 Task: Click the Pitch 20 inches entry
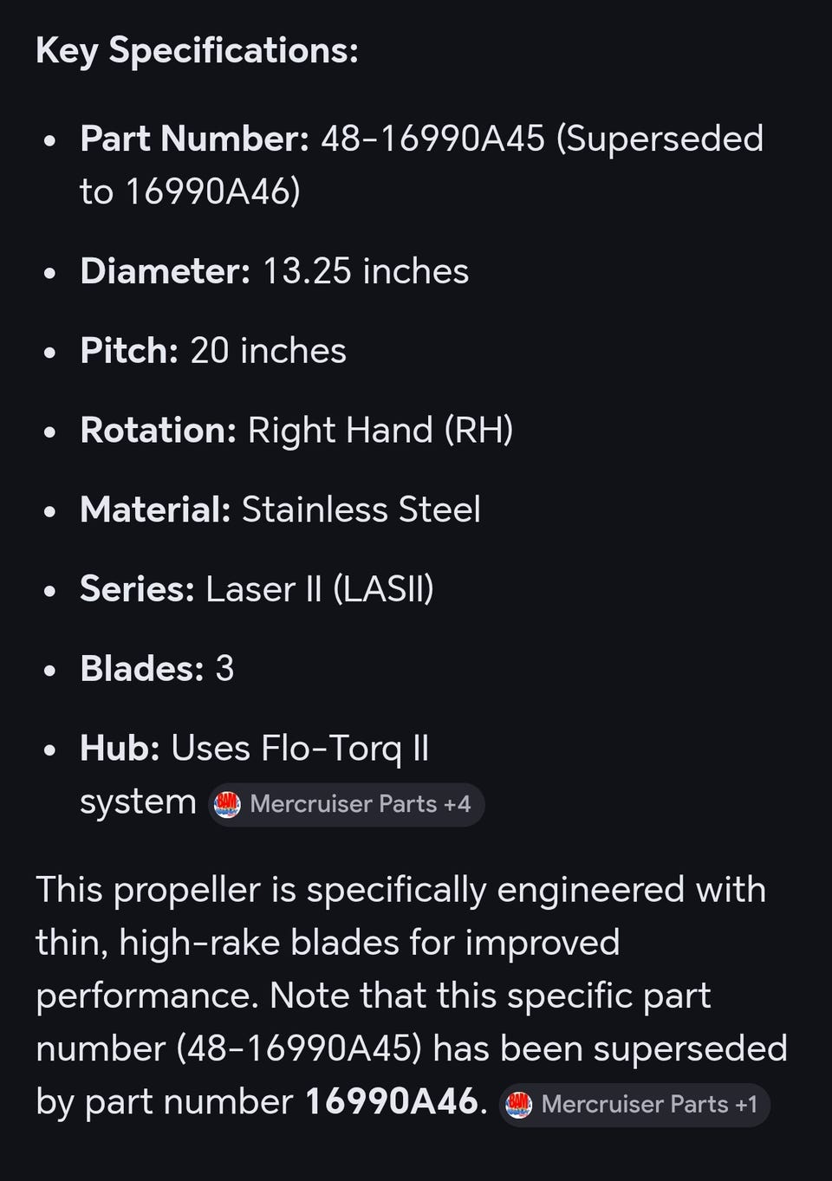[x=213, y=351]
